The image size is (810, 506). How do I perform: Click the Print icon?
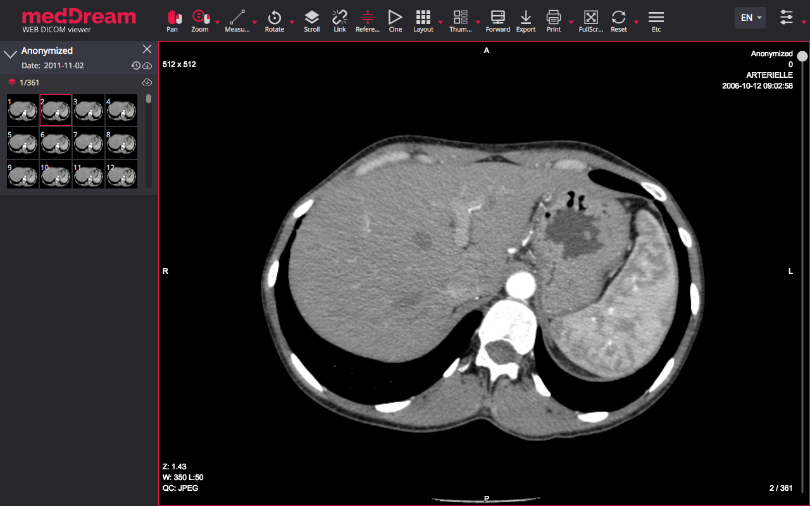[554, 20]
